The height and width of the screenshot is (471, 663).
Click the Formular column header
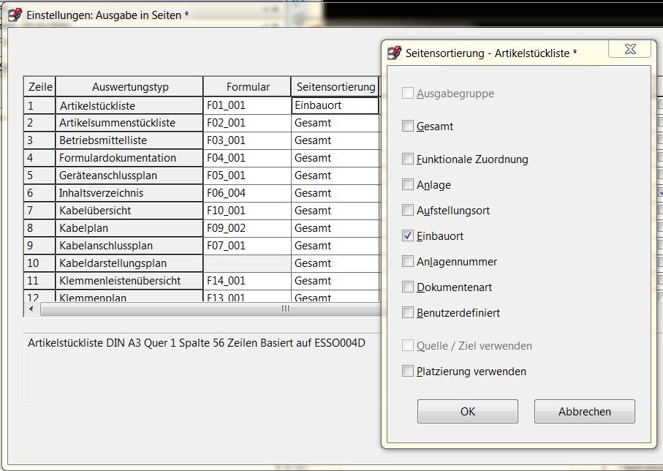[x=247, y=87]
